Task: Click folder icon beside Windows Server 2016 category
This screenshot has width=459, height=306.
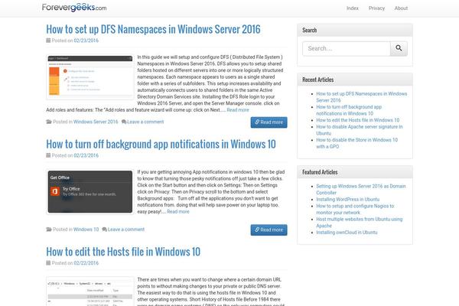Action: 49,122
